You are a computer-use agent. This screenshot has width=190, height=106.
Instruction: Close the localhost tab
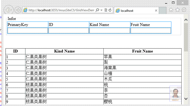point(156,10)
